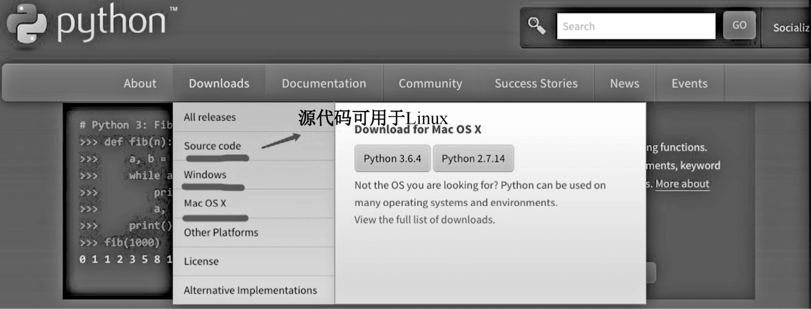811x309 pixels.
Task: Select Source code in Downloads menu
Action: point(212,146)
